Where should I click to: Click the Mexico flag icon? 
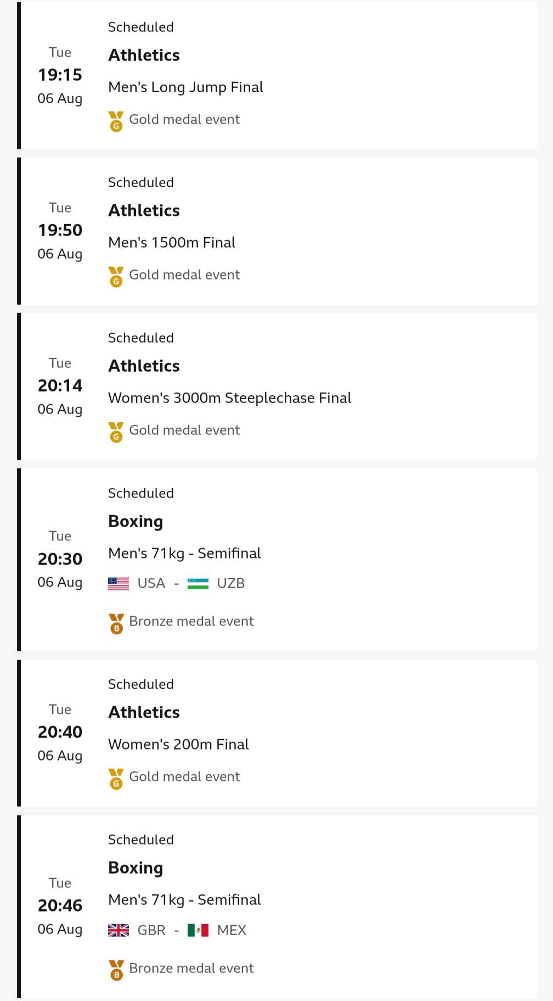coord(198,930)
